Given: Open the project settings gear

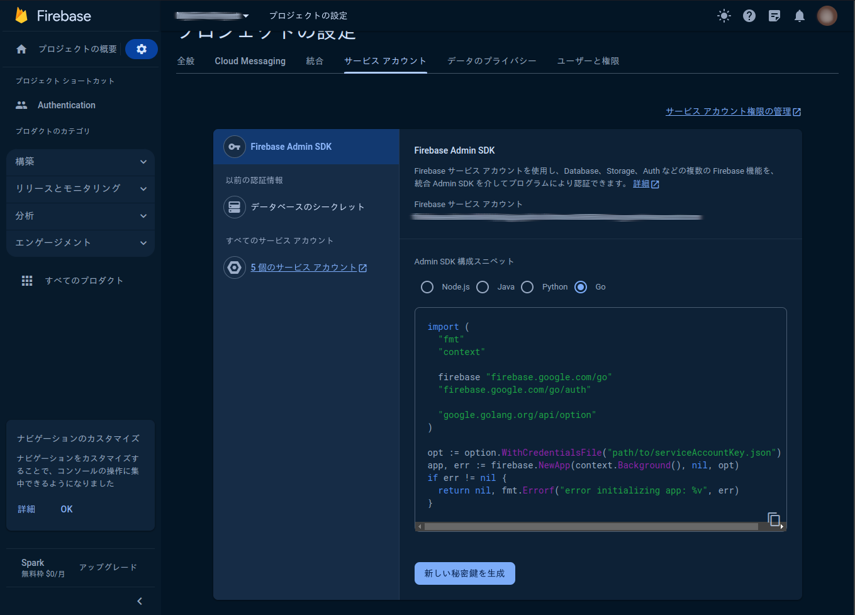Looking at the screenshot, I should (141, 48).
